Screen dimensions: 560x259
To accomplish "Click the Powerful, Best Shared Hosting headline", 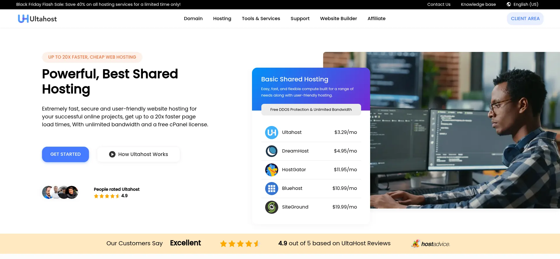I will (110, 82).
